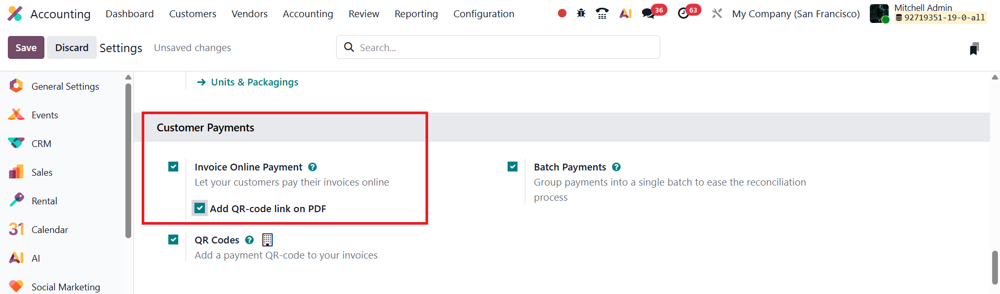
Task: Click the VoIP phone icon
Action: (602, 14)
